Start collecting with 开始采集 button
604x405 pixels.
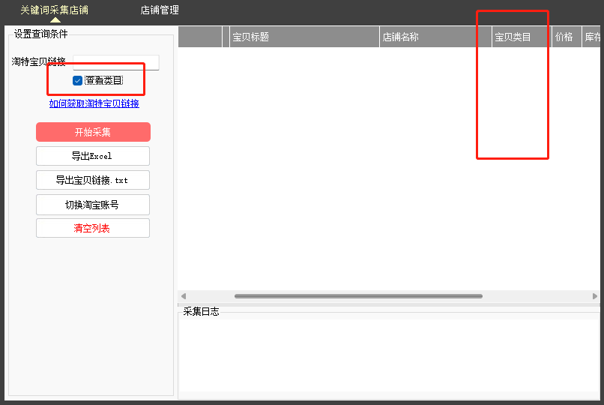coord(93,132)
